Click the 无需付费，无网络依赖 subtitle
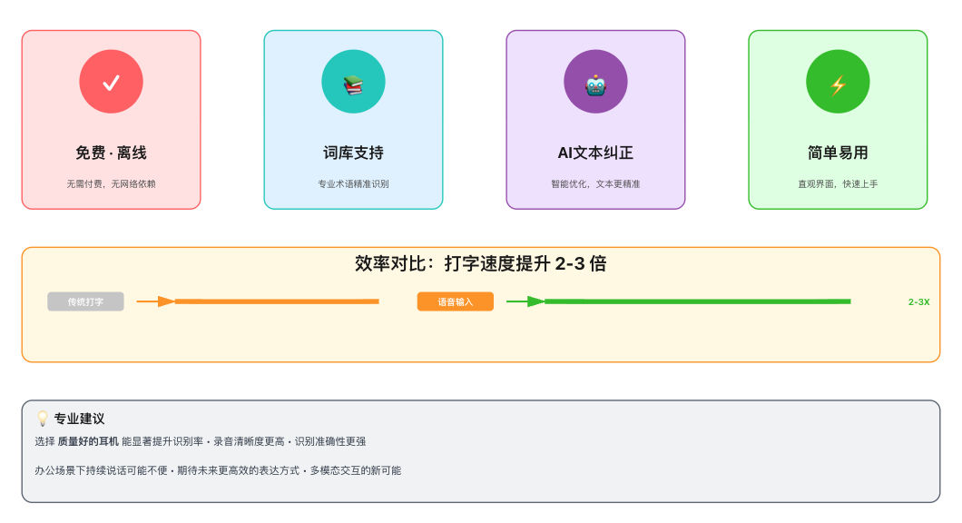 [x=111, y=183]
